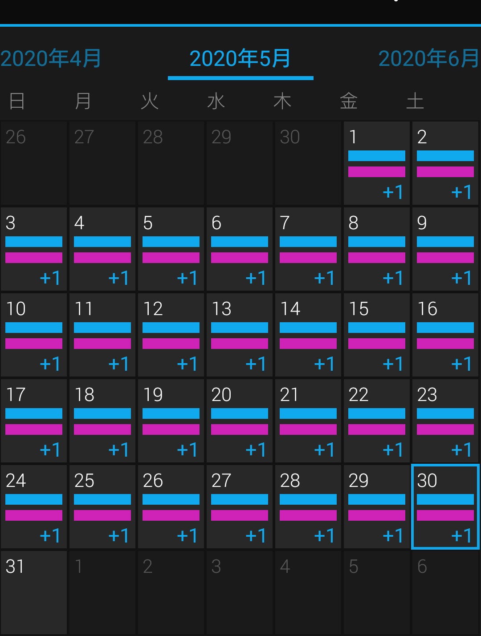Image resolution: width=481 pixels, height=636 pixels.
Task: Open the blue event bar on May 20
Action: point(240,413)
